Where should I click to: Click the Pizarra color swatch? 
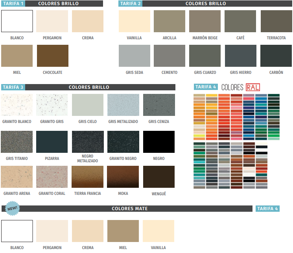(x=52, y=142)
